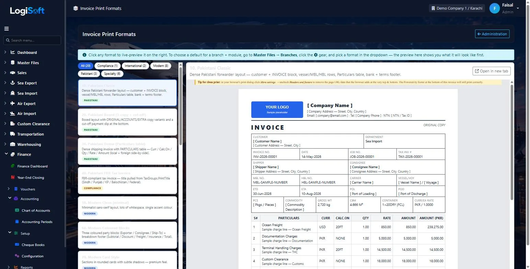Click the user avatar circle F
530x269 pixels.
point(494,9)
